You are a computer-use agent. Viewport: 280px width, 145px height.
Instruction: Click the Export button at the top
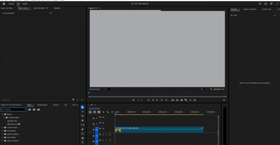click(x=24, y=4)
